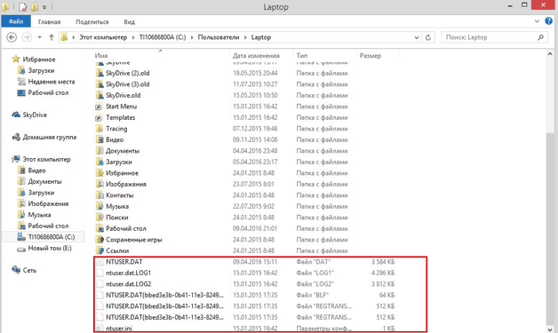Select ntuser.ini file

point(119,328)
